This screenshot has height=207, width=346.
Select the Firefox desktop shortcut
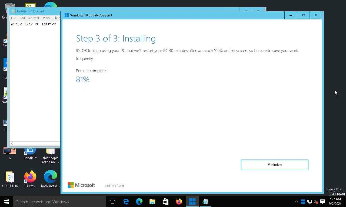30,179
